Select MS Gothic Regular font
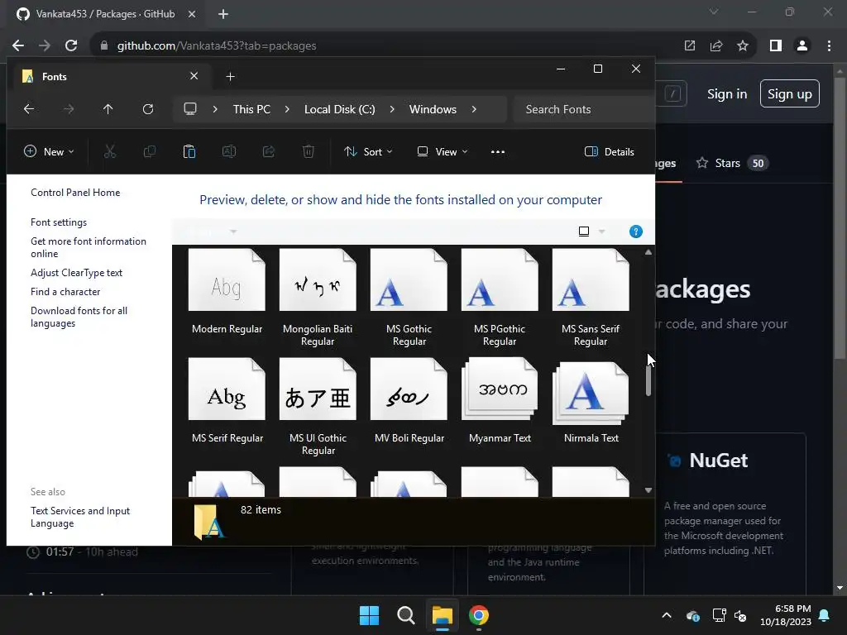The width and height of the screenshot is (847, 635). tap(409, 297)
